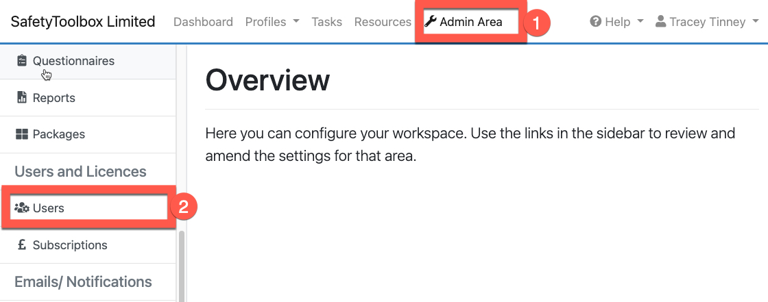The width and height of the screenshot is (768, 302).
Task: Click the wrench icon beside Admin Area
Action: pyautogui.click(x=430, y=21)
